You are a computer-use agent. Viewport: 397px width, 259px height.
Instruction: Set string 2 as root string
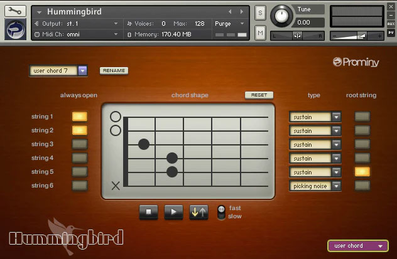(x=362, y=130)
